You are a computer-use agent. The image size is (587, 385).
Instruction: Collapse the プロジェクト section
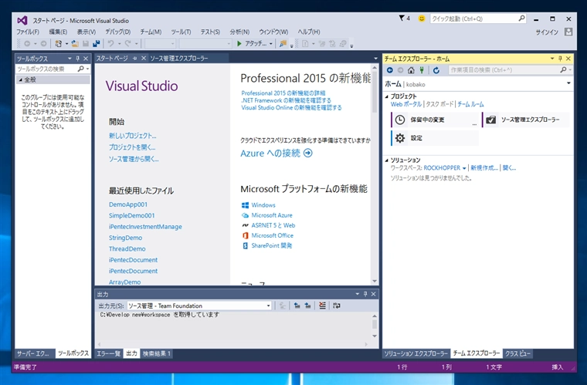pos(387,96)
